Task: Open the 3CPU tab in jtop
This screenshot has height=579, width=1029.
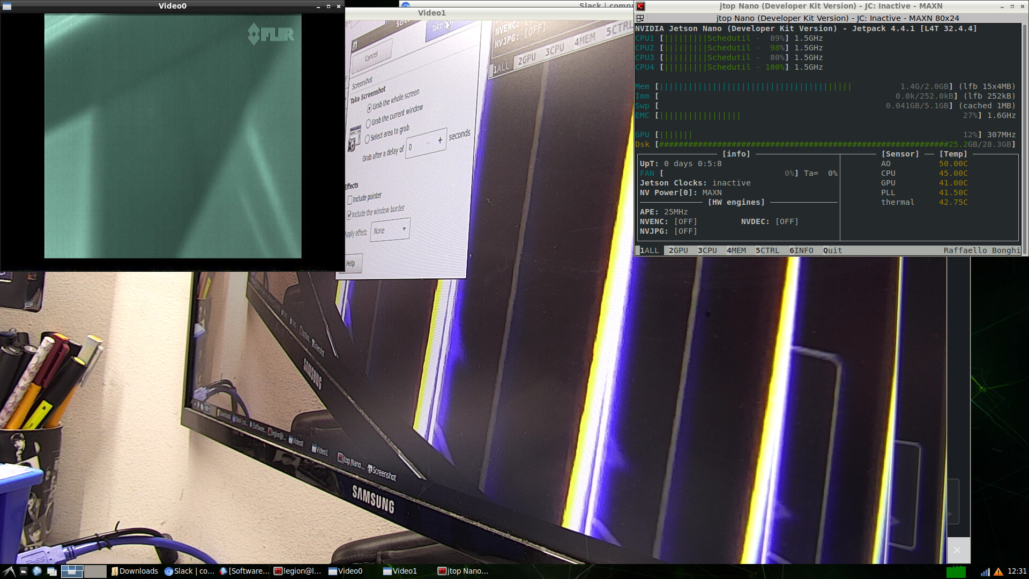Action: click(707, 250)
